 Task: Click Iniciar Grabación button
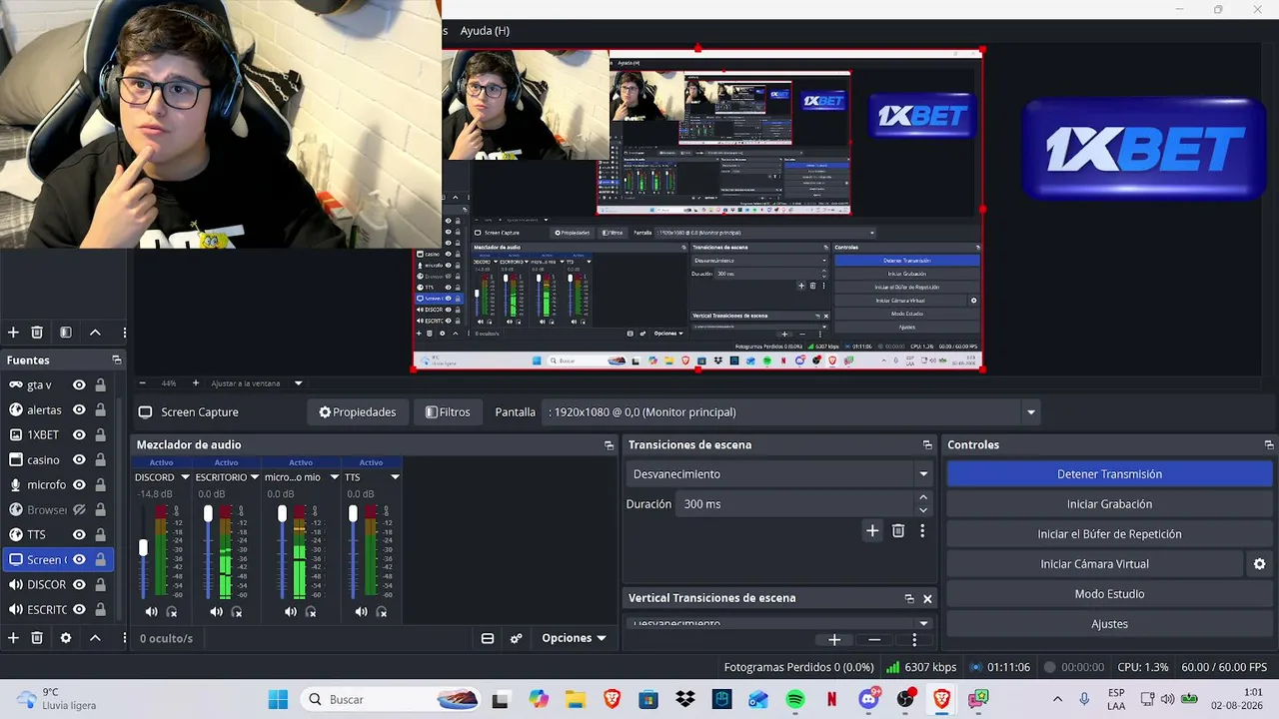click(x=1109, y=504)
